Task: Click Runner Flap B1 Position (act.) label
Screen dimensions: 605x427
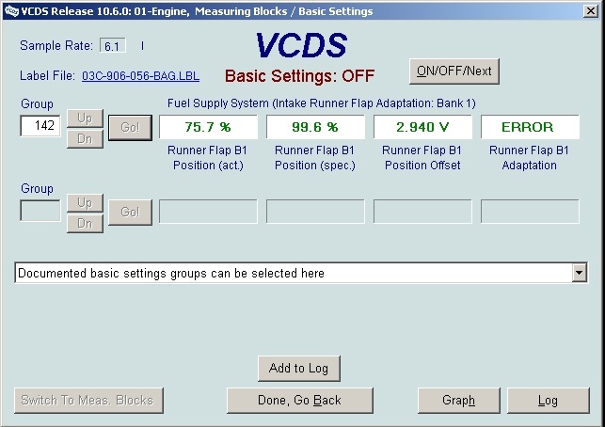Action: click(208, 158)
